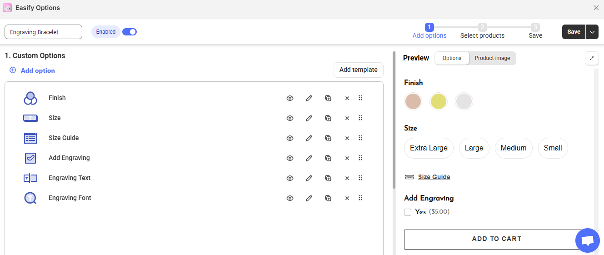This screenshot has width=604, height=255.
Task: Open the Size Guide link in preview
Action: 434,177
